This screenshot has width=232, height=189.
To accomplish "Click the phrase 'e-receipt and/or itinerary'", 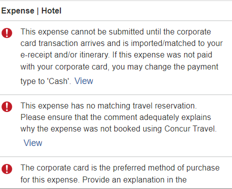I will [65, 55].
